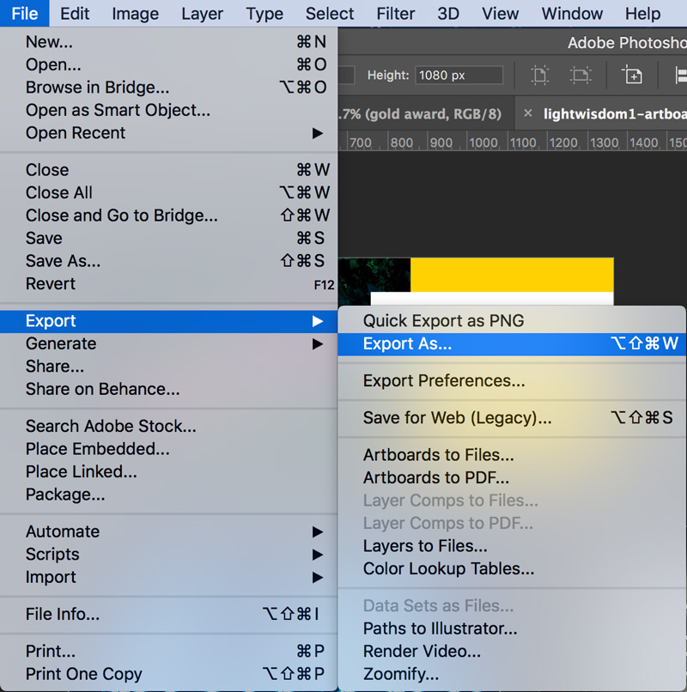Click the yellow rectangle on the canvas

(512, 275)
